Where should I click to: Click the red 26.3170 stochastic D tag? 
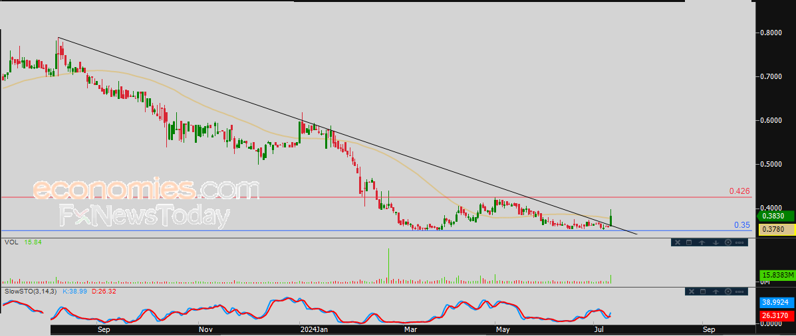[776, 315]
